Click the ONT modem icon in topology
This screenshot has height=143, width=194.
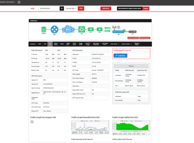pos(119,32)
